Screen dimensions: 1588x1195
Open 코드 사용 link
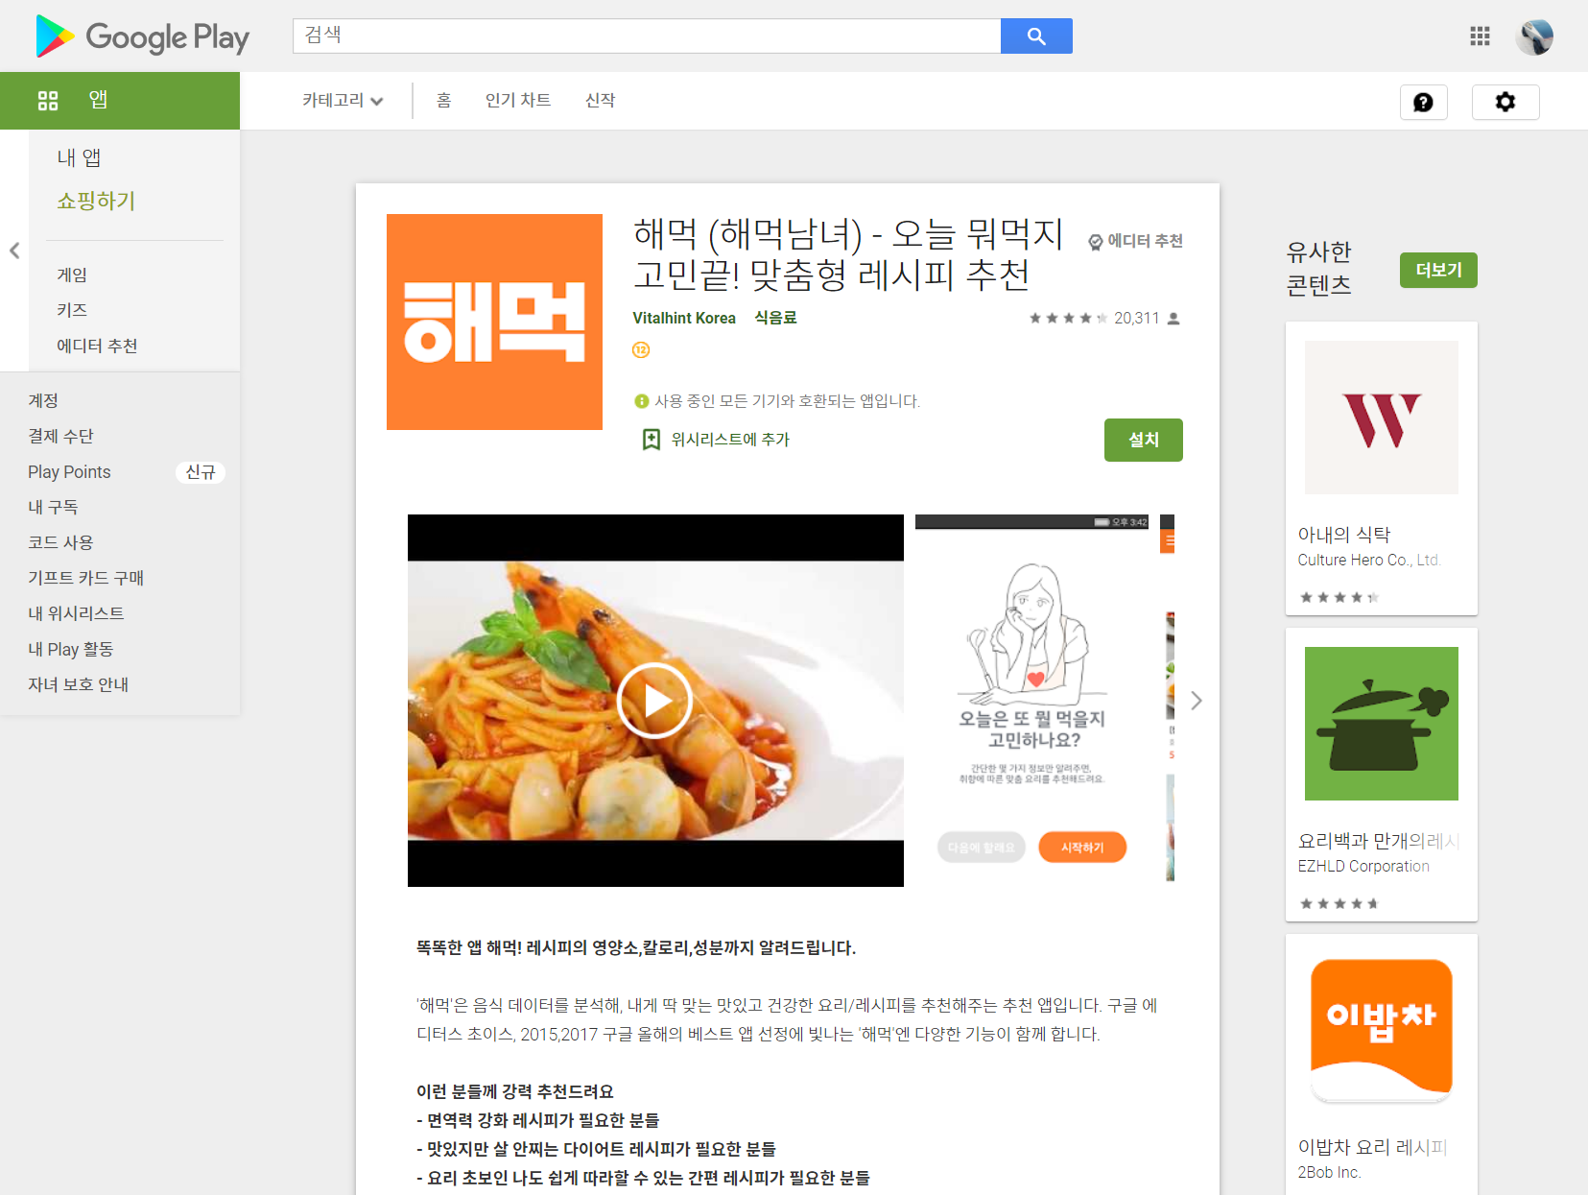(x=60, y=543)
